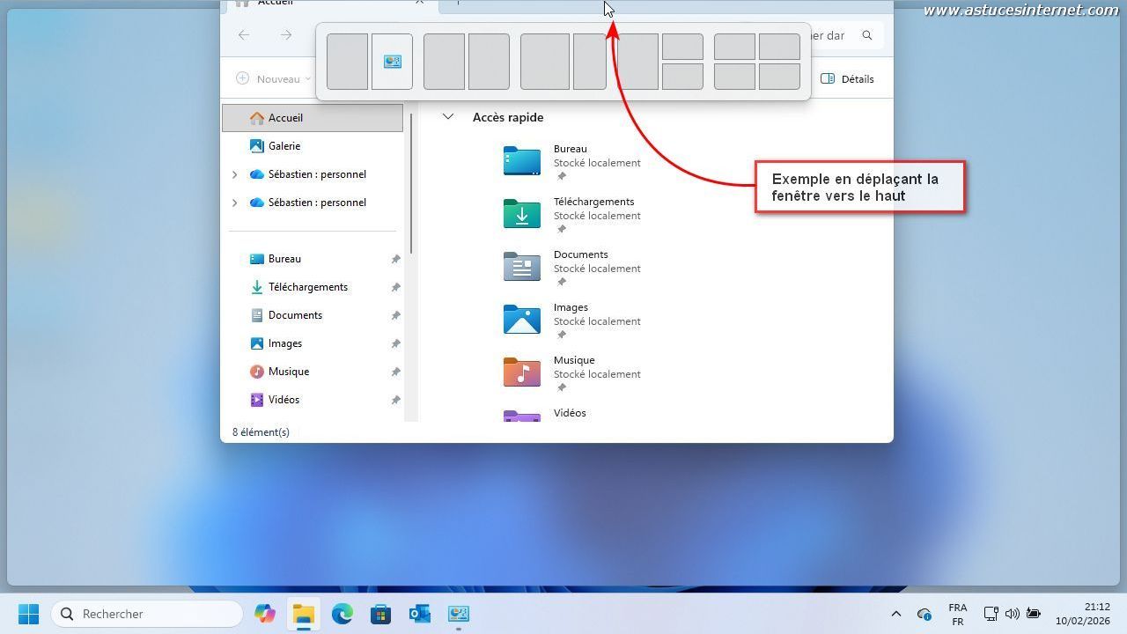The height and width of the screenshot is (634, 1127).
Task: Choose the four-quadrant snap layout zone top-left
Action: pyautogui.click(x=734, y=47)
